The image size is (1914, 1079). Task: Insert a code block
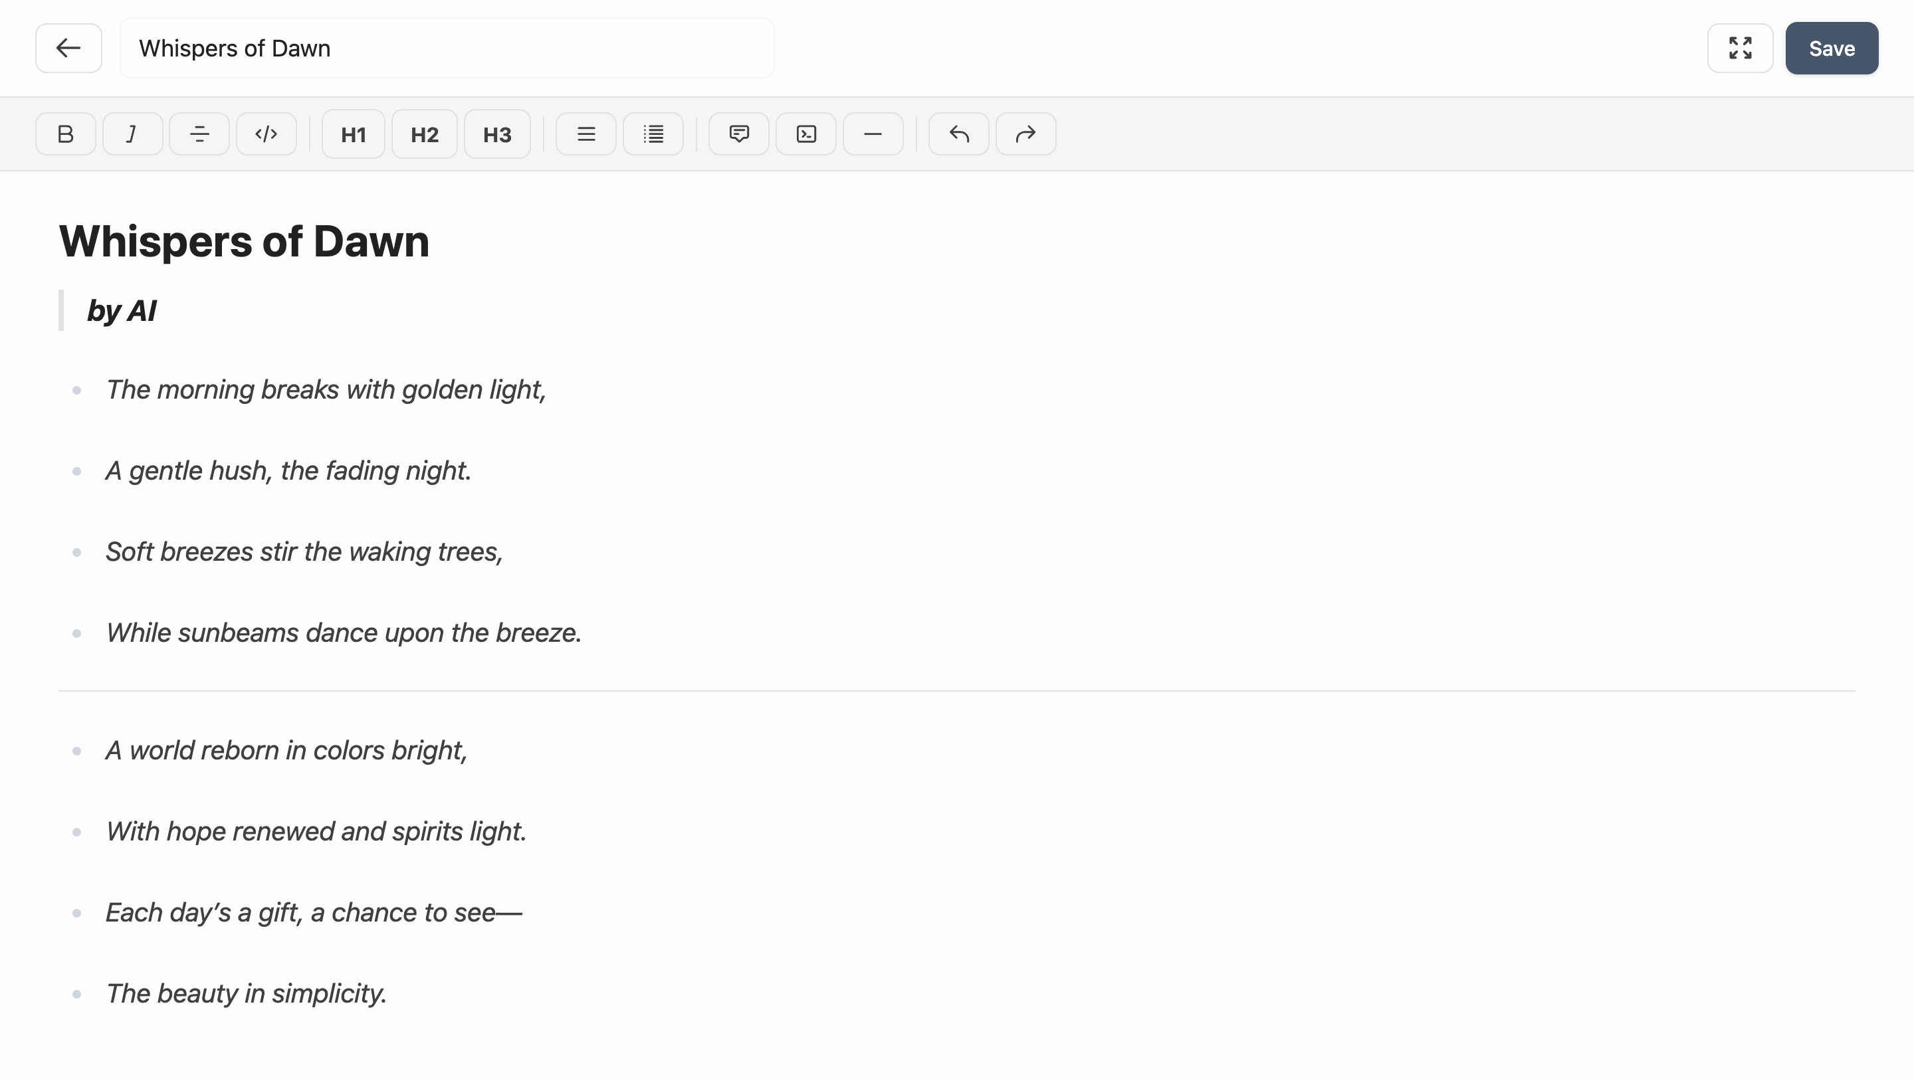(x=805, y=134)
